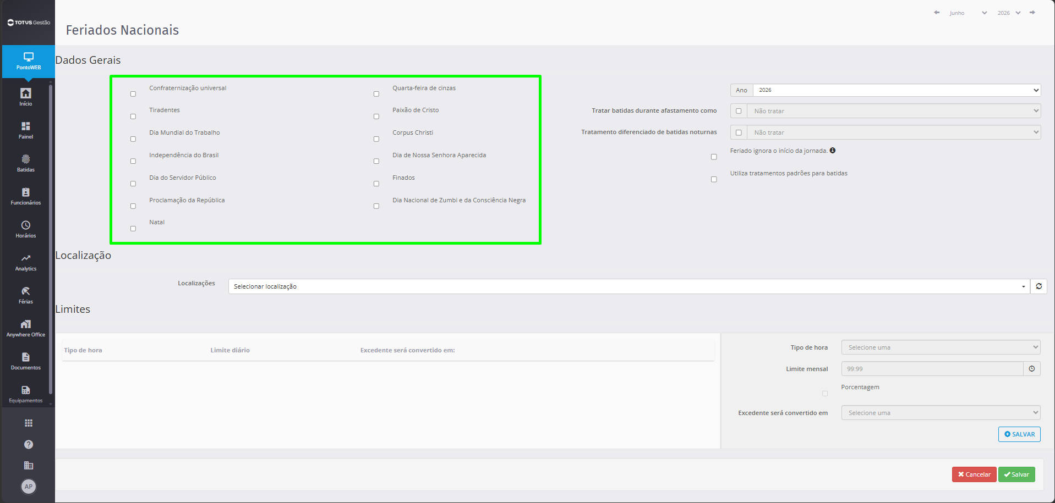The width and height of the screenshot is (1055, 503).
Task: Click the Limite mensal input field
Action: click(932, 369)
